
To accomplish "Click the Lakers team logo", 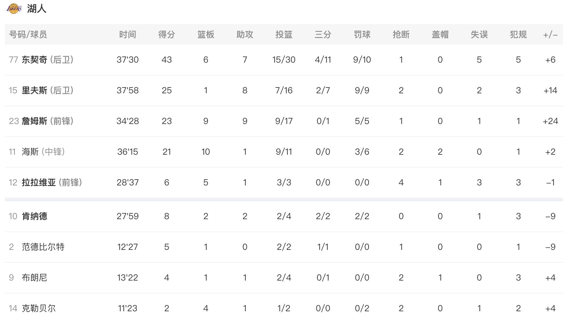I will coord(14,9).
